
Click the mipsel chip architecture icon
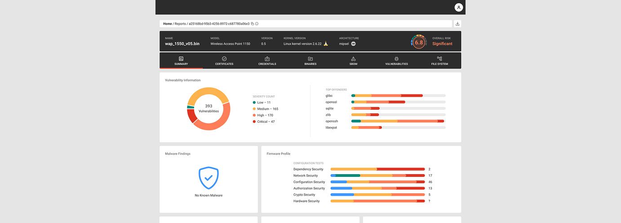pos(354,44)
